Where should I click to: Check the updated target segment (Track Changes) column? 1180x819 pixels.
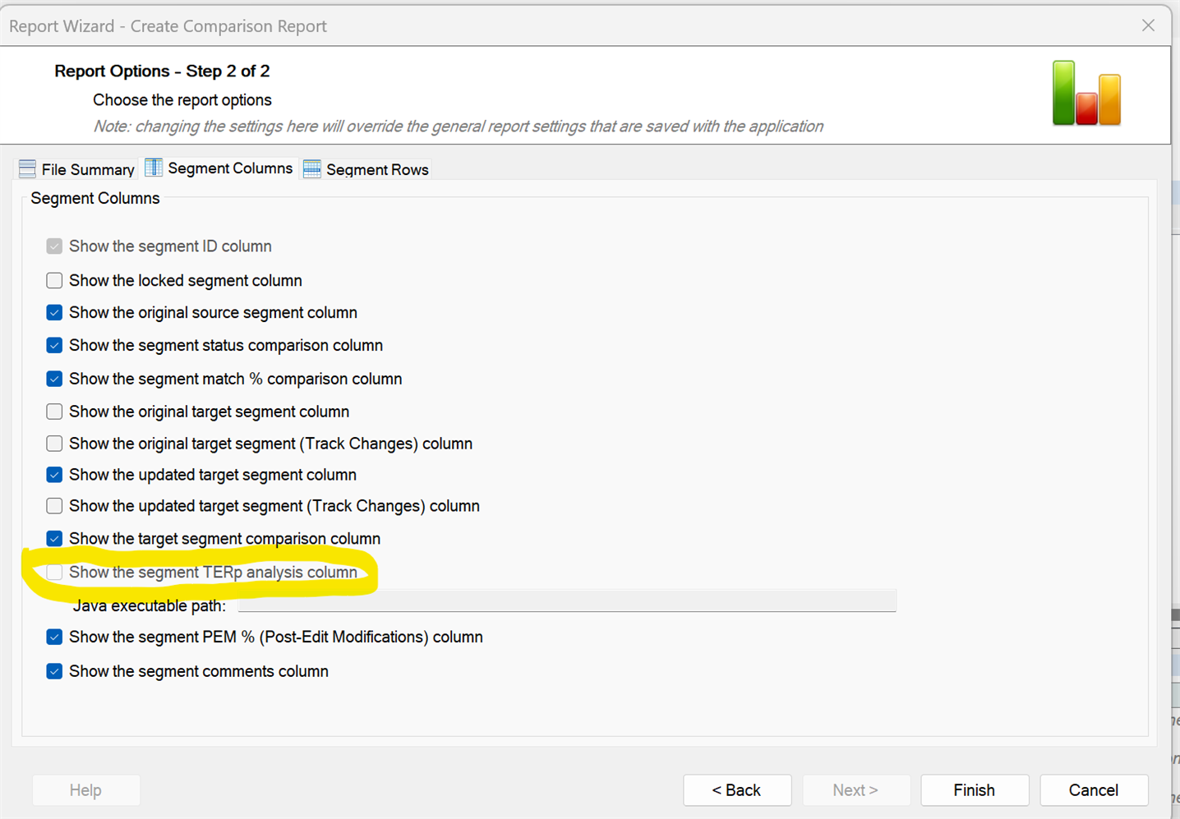[53, 505]
